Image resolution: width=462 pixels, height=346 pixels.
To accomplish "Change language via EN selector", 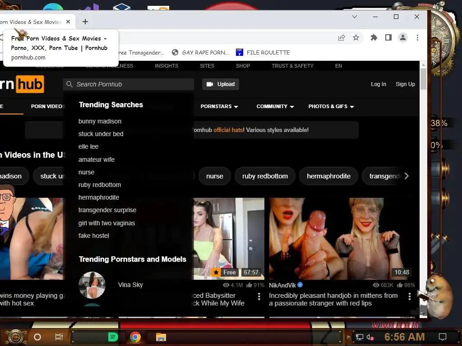I will (x=338, y=66).
